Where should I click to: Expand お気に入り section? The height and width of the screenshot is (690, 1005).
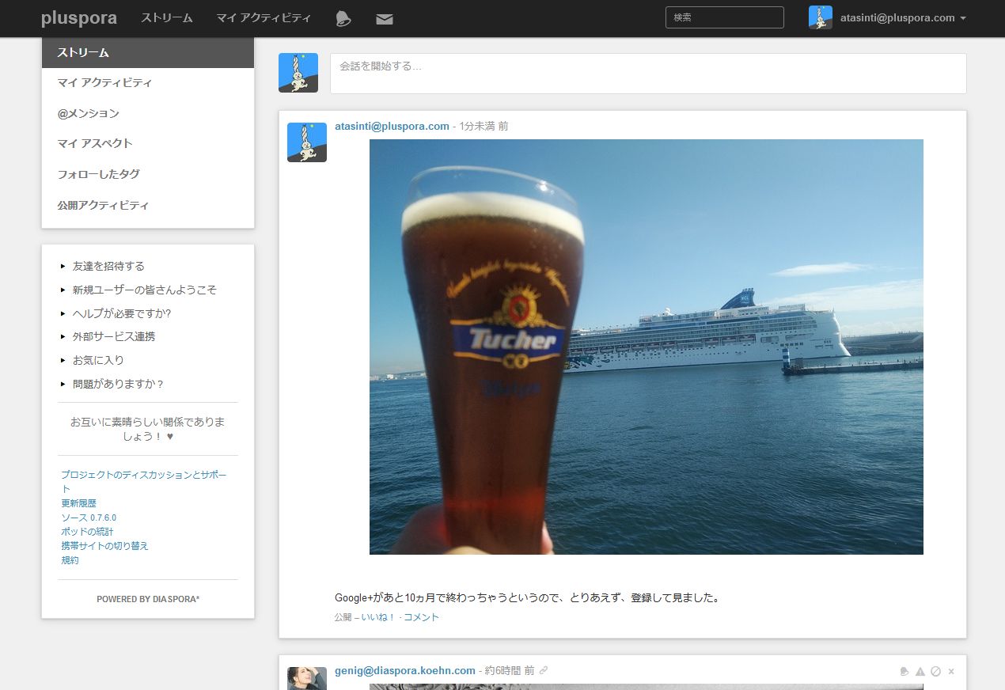98,360
